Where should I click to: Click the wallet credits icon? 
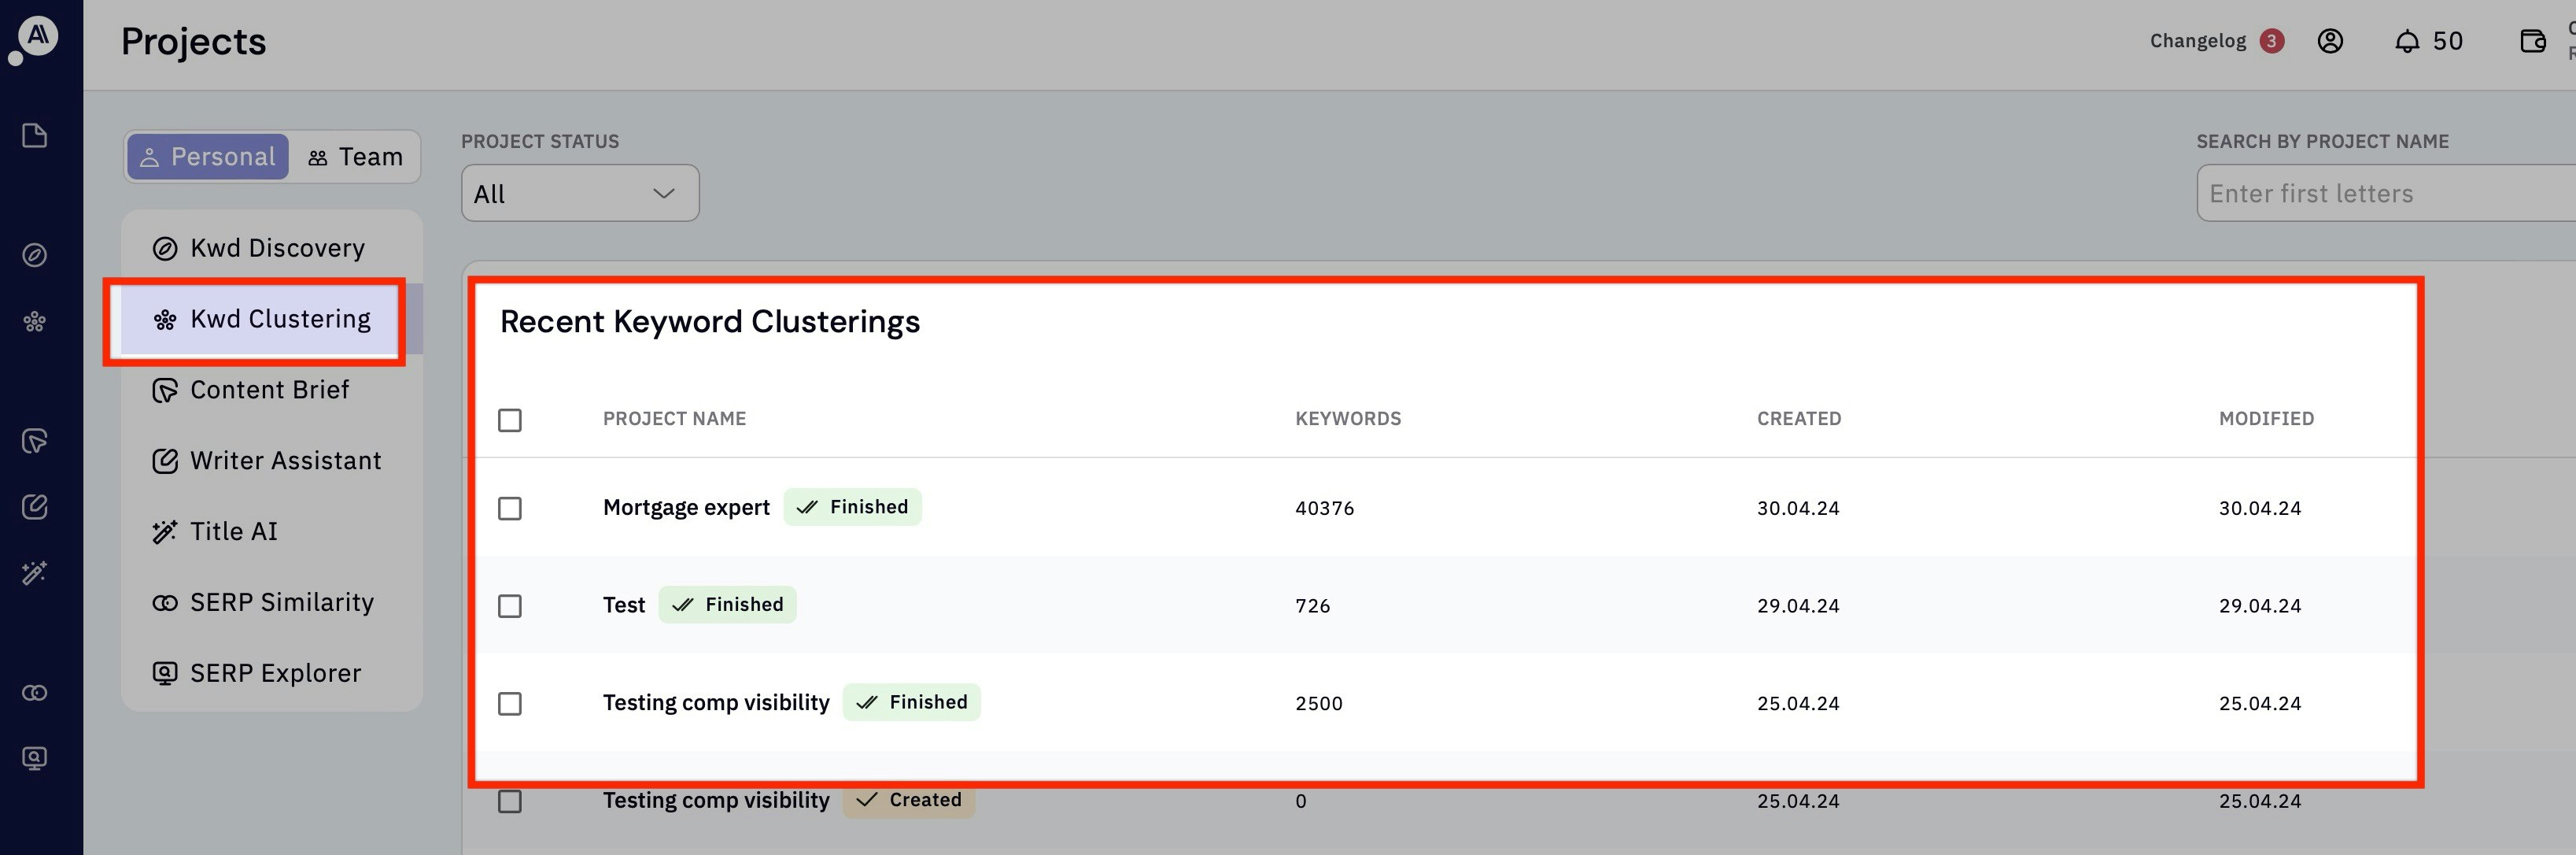point(2532,41)
